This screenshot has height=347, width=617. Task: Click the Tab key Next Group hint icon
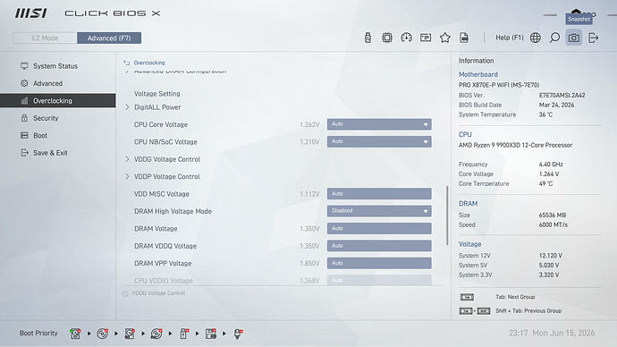[467, 297]
